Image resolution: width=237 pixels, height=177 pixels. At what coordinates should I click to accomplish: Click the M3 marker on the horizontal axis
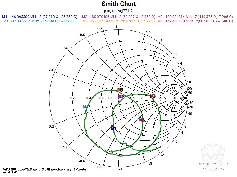point(153,96)
